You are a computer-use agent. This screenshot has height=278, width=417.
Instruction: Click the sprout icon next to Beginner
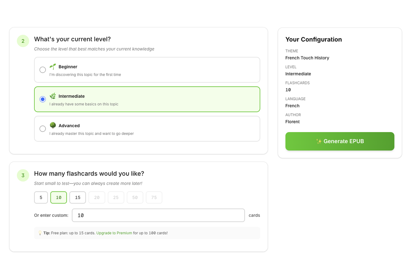(x=53, y=66)
